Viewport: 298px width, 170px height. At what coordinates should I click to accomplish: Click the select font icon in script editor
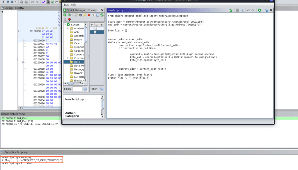pyautogui.click(x=266, y=10)
